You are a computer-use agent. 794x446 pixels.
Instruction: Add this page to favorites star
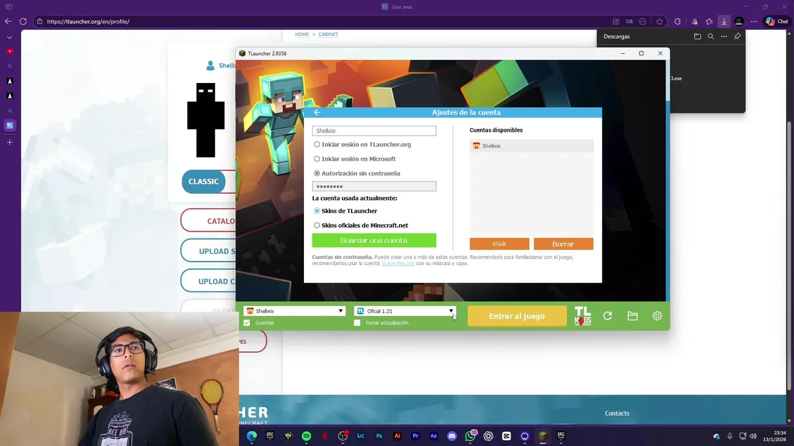(x=659, y=22)
